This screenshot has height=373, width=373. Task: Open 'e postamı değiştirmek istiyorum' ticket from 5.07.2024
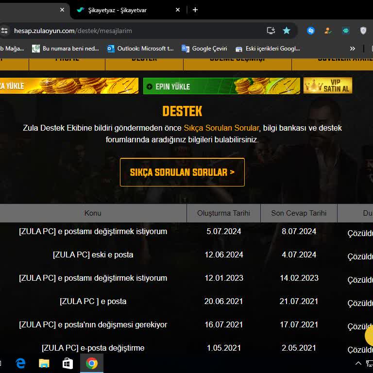93,232
